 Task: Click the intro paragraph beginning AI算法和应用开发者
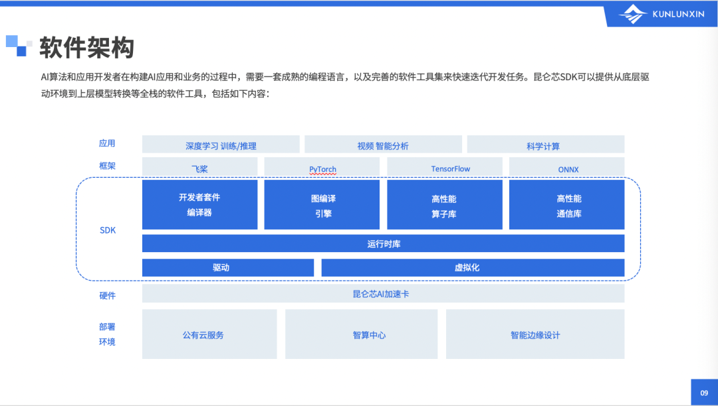pos(345,85)
